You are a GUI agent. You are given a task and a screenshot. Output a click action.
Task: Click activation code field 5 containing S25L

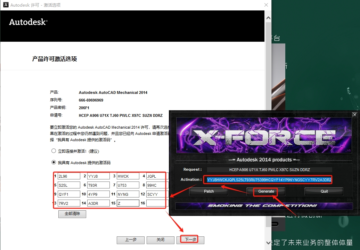pos(69,185)
